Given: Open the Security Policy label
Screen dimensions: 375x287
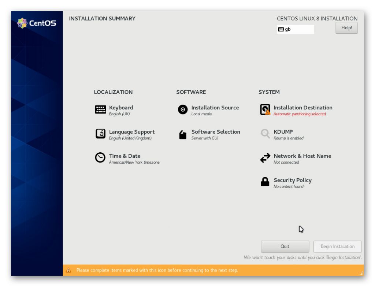Looking at the screenshot, I should point(293,180).
